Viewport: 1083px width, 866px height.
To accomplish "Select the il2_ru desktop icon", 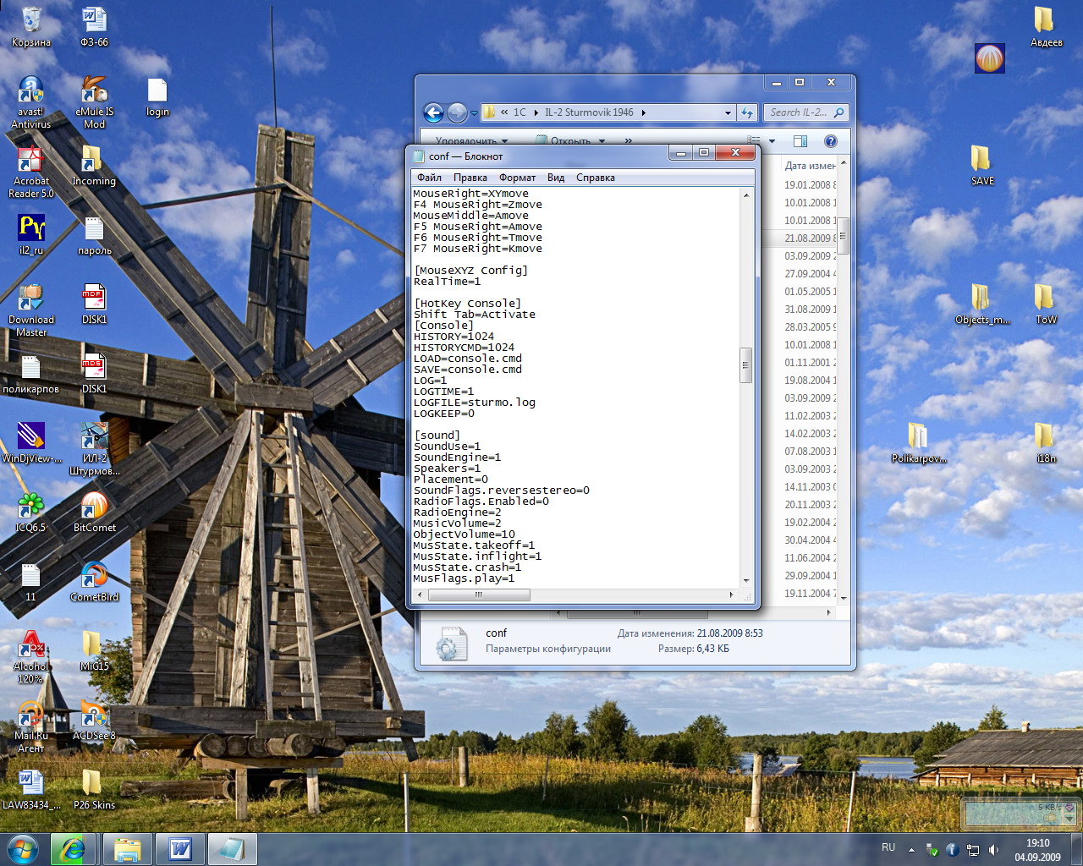I will 31,235.
